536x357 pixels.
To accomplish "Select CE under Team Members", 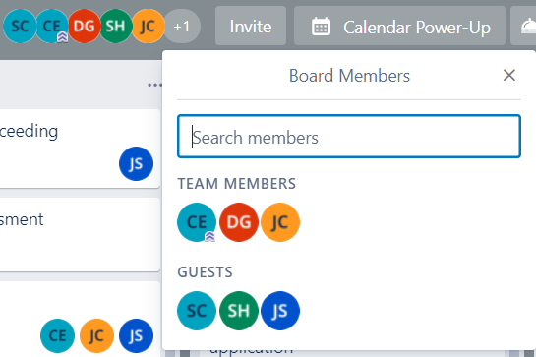I will (x=197, y=222).
